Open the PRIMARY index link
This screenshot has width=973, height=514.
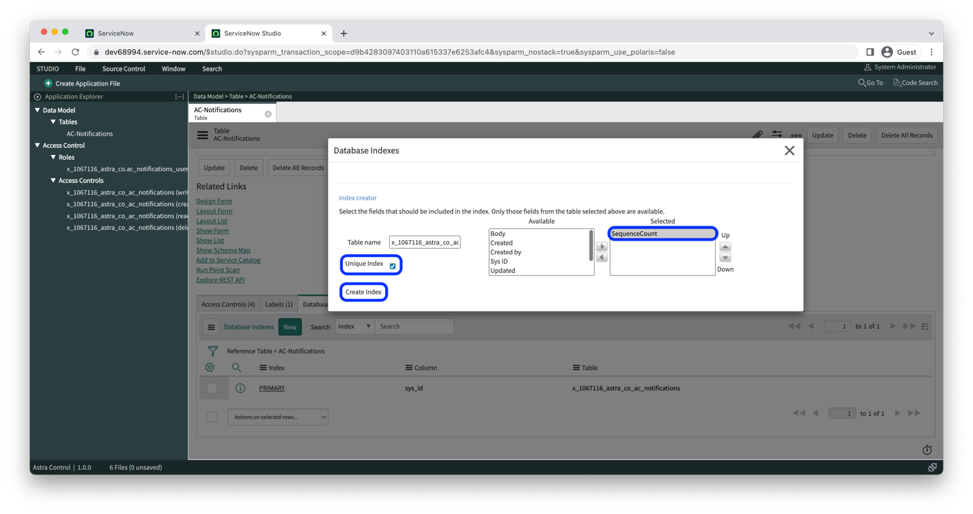[x=272, y=388]
